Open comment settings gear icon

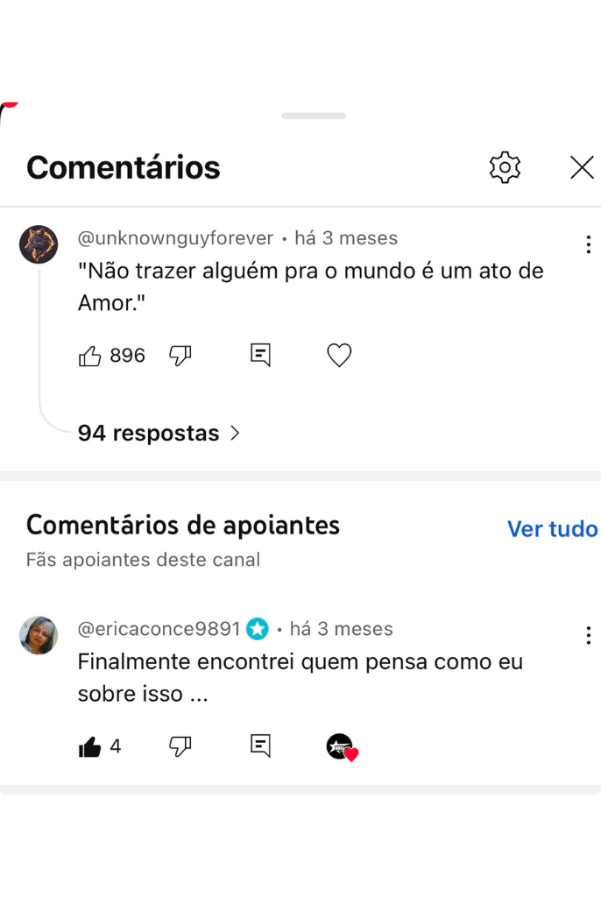click(x=505, y=167)
